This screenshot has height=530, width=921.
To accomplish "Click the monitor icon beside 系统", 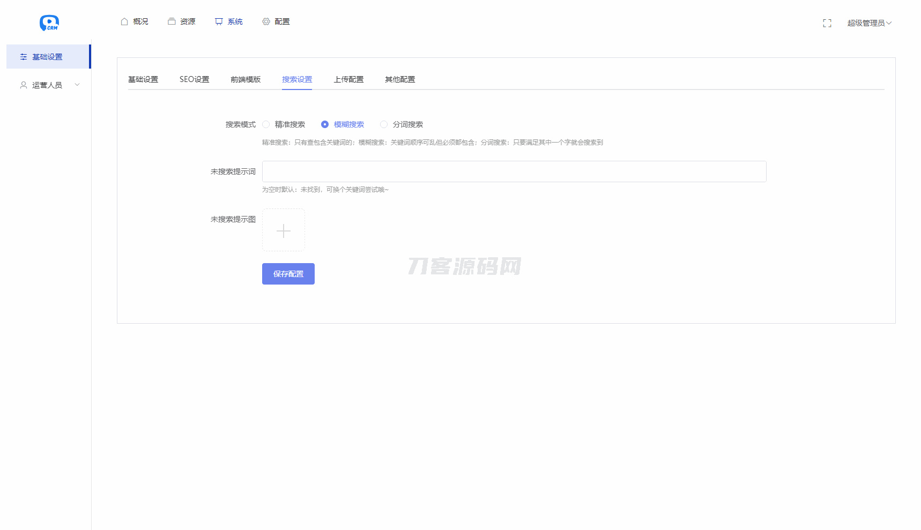I will click(219, 21).
